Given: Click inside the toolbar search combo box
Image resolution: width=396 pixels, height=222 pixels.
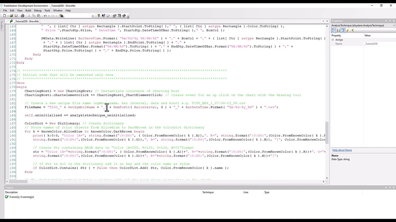Looking at the screenshot, I should (x=77, y=16).
